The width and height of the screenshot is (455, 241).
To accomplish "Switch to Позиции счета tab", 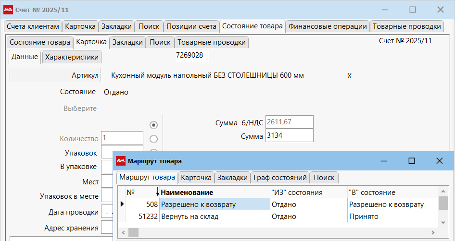I will pos(191,26).
